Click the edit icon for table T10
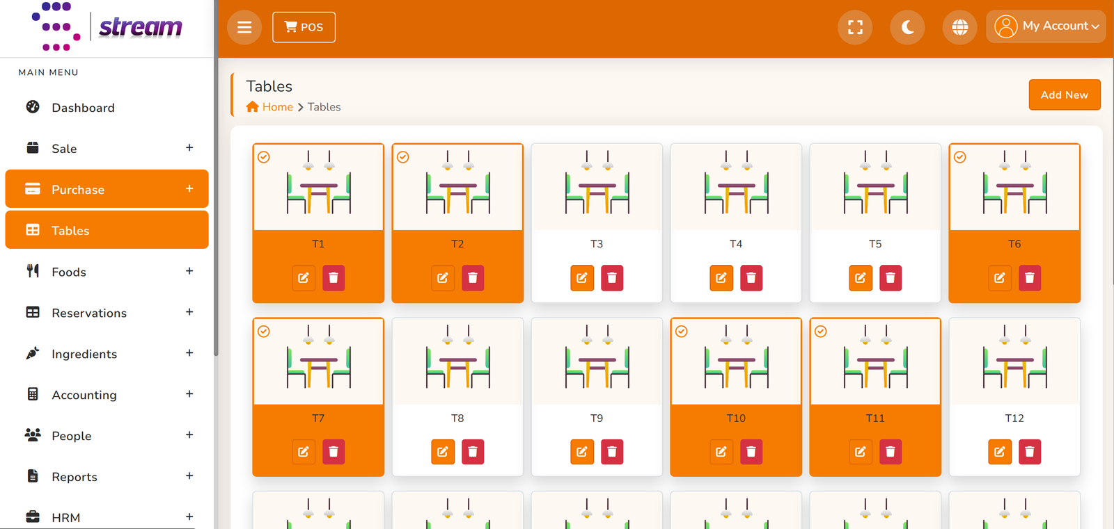This screenshot has width=1114, height=529. [721, 452]
